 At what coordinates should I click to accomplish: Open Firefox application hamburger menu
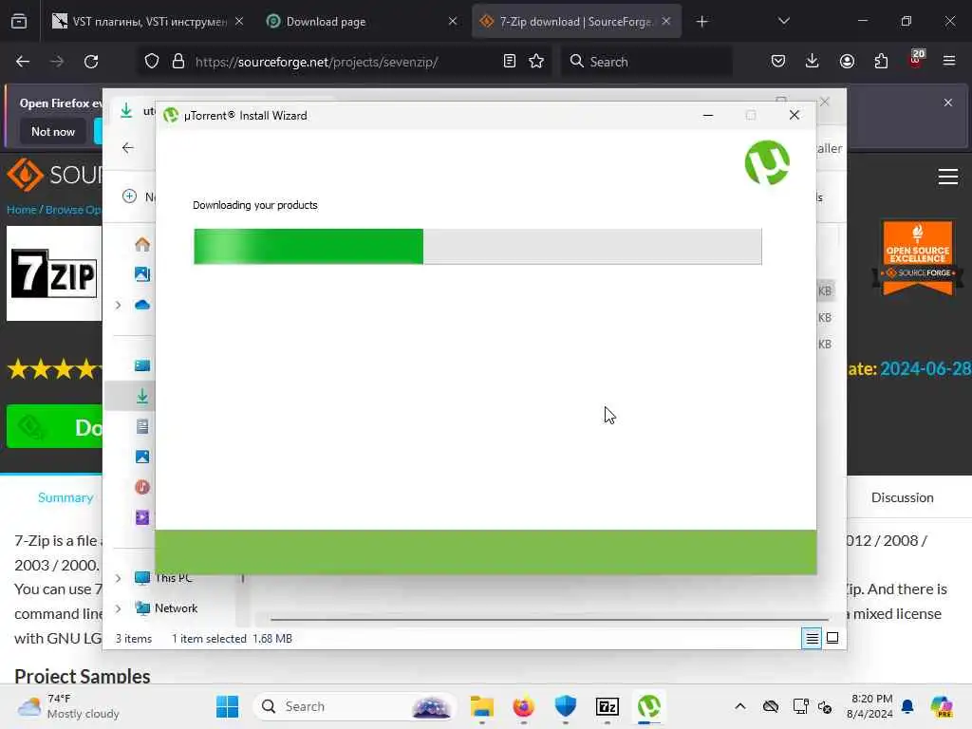[949, 62]
